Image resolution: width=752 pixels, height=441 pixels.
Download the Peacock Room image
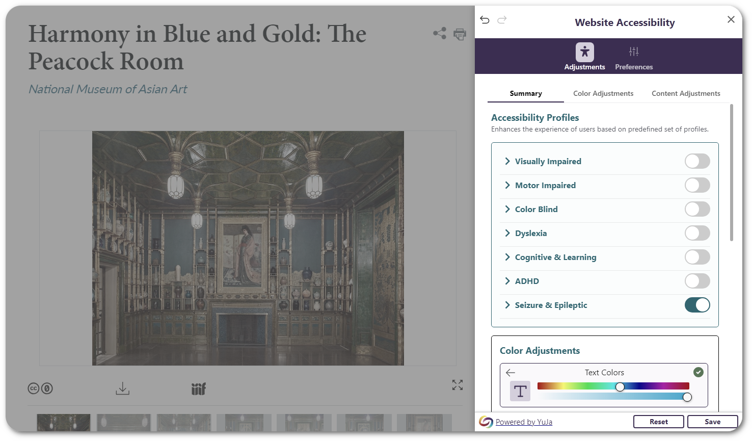pyautogui.click(x=122, y=388)
